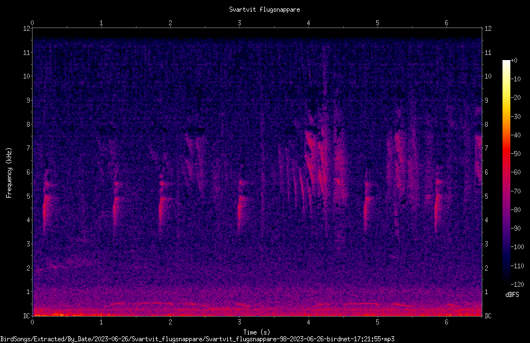Click "DC" on the left frequency axis

27,316
